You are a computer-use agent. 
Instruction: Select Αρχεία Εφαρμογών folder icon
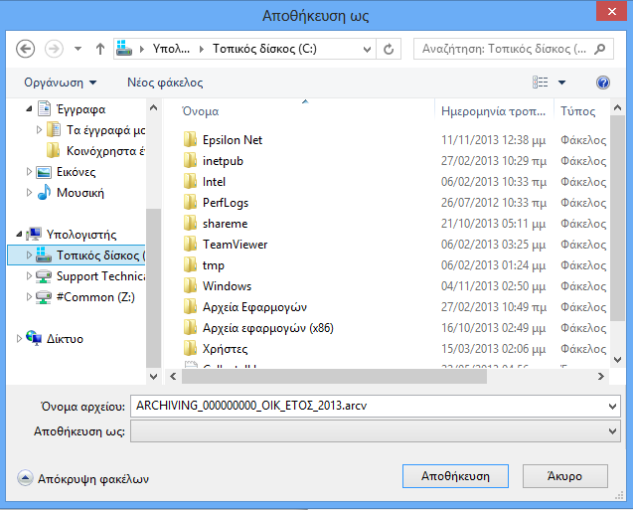190,307
